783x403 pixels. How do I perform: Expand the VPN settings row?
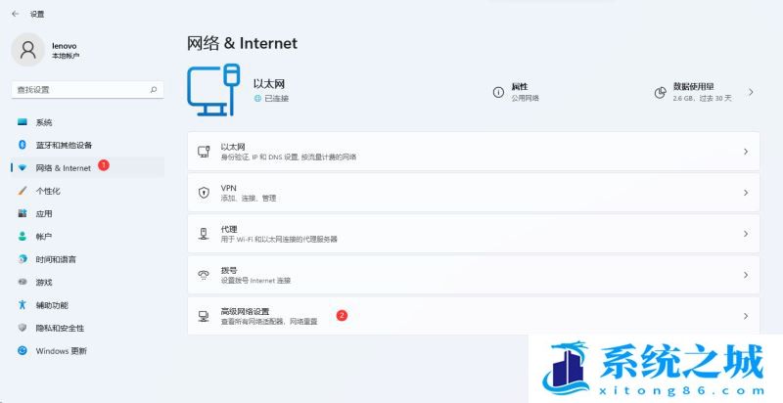tap(473, 193)
